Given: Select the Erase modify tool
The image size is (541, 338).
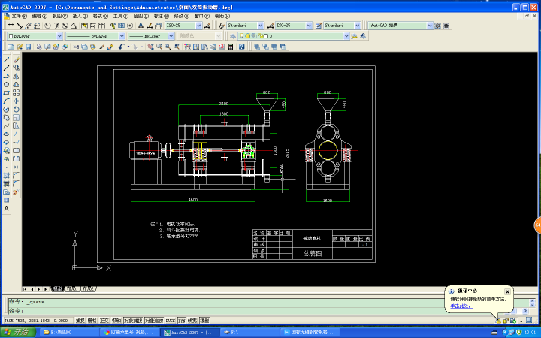Looking at the screenshot, I should click(16, 59).
